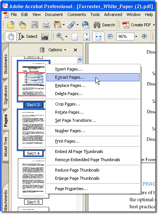
Task: Click the Actual Size page icon
Action: pyautogui.click(x=75, y=37)
